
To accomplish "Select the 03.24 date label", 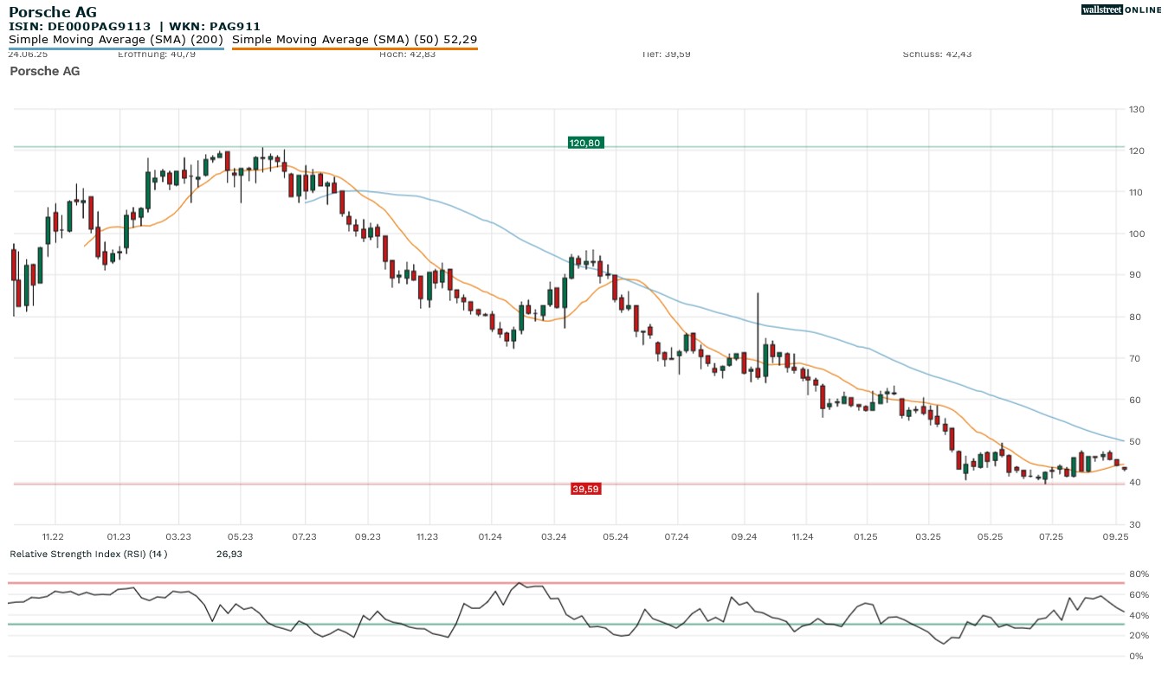I will tap(553, 536).
